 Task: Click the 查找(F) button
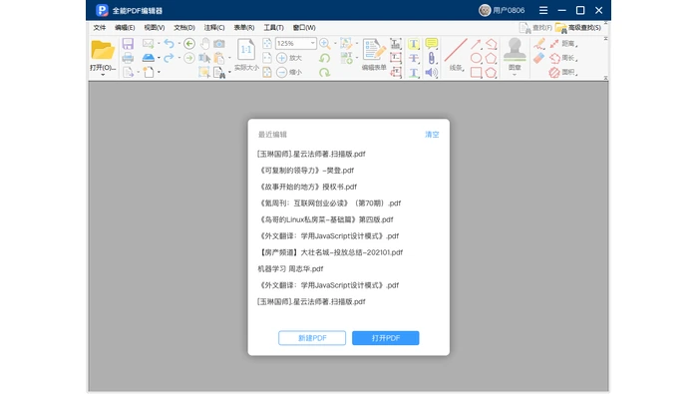coord(535,28)
